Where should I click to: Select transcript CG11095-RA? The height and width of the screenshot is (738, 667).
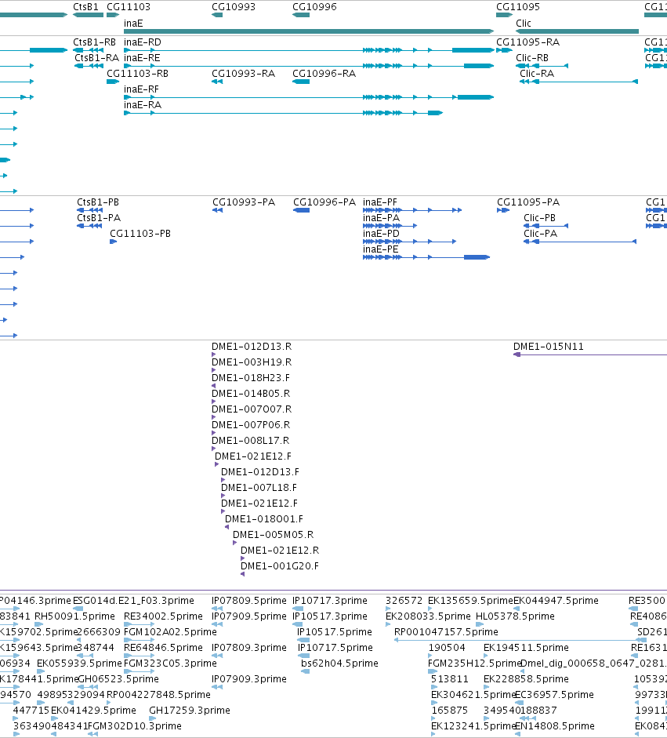(x=504, y=50)
